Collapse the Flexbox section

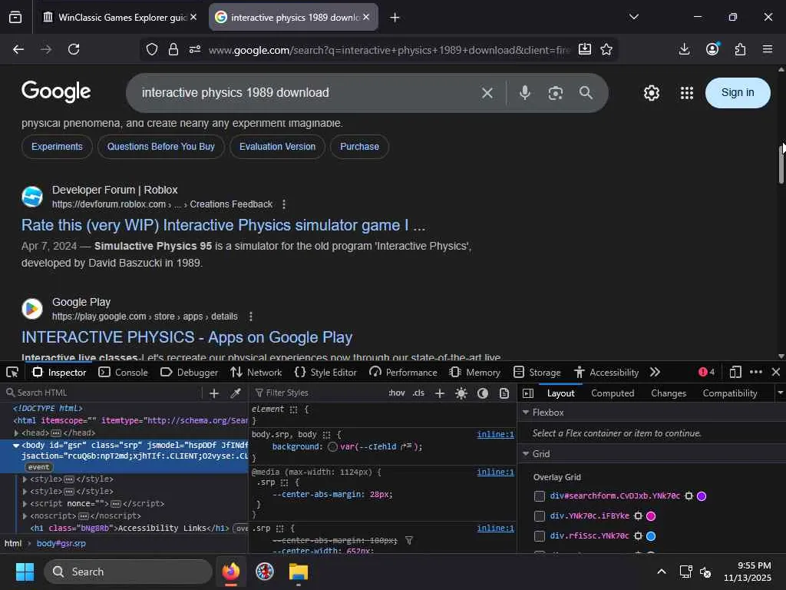(526, 413)
